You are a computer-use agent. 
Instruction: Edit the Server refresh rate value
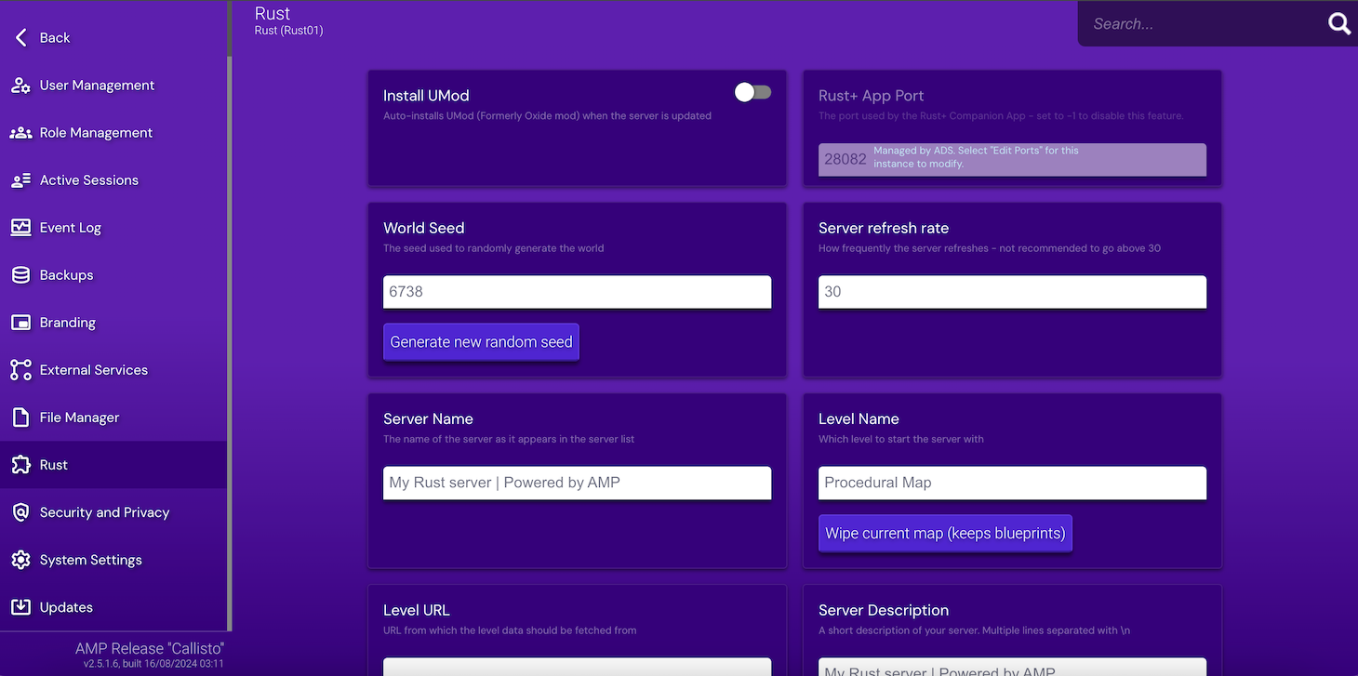[1011, 291]
